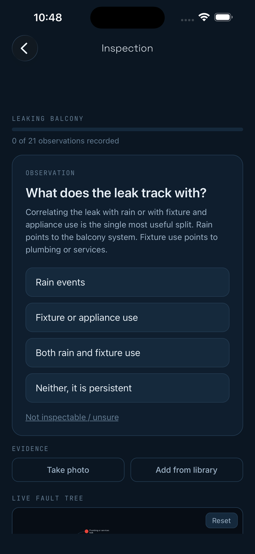Choose Fixture or appliance use
This screenshot has width=255, height=554.
click(x=127, y=317)
